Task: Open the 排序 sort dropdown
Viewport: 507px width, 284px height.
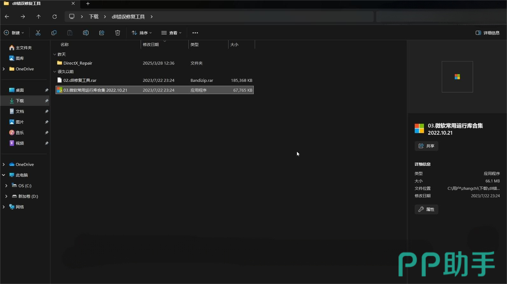Action: click(x=142, y=33)
